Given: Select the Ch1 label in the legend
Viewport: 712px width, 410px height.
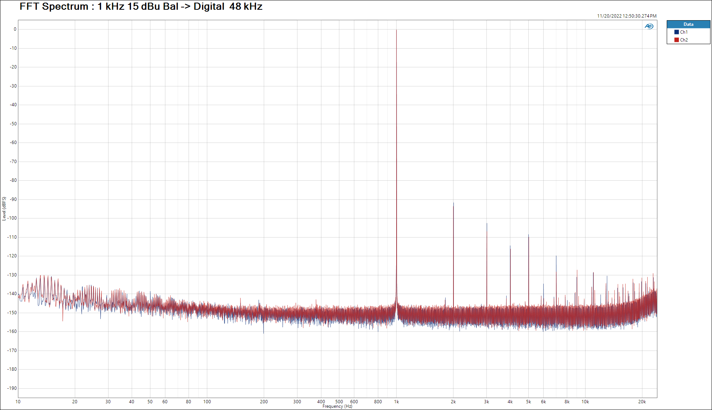Looking at the screenshot, I should point(684,32).
